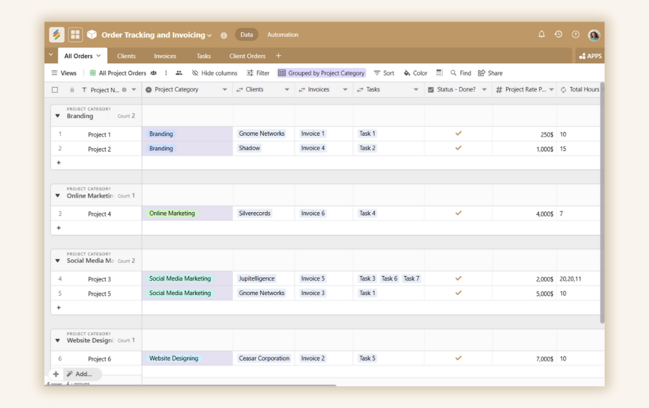Viewport: 649px width, 408px height.
Task: Open the Project Category column dropdown
Action: click(x=225, y=89)
